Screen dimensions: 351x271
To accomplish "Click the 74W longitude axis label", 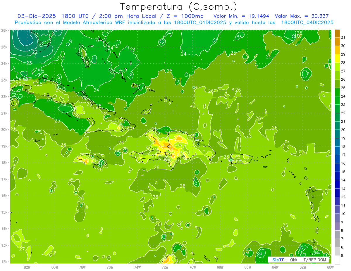I will (x=137, y=267).
